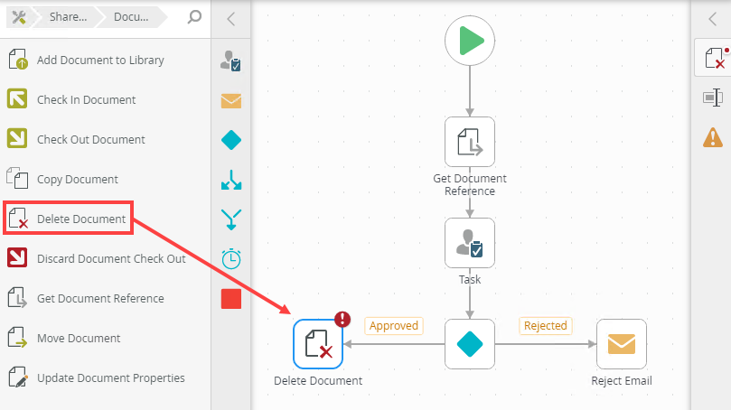Click the Task step label
This screenshot has width=731, height=410.
pyautogui.click(x=470, y=280)
